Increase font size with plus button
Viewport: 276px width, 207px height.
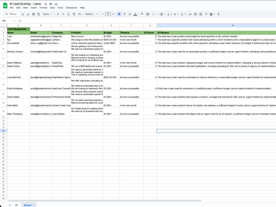pos(113,14)
